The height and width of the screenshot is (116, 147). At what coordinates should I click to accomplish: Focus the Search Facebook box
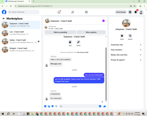point(24,12)
